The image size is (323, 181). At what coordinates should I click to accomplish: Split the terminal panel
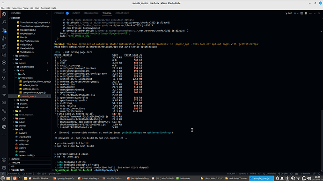(301, 13)
